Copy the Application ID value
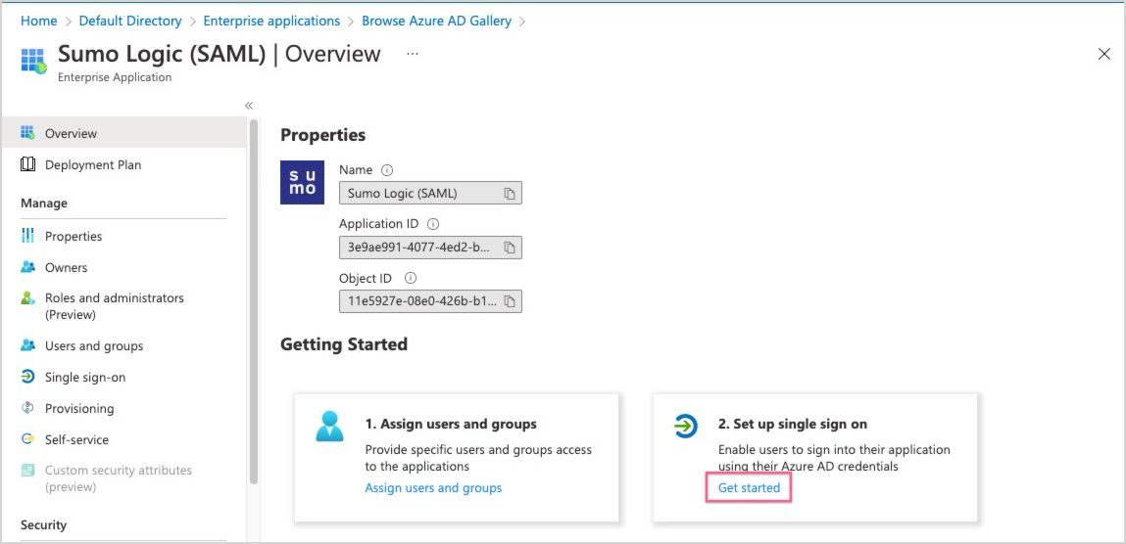Screen dimensions: 1126x544 pyautogui.click(x=510, y=248)
